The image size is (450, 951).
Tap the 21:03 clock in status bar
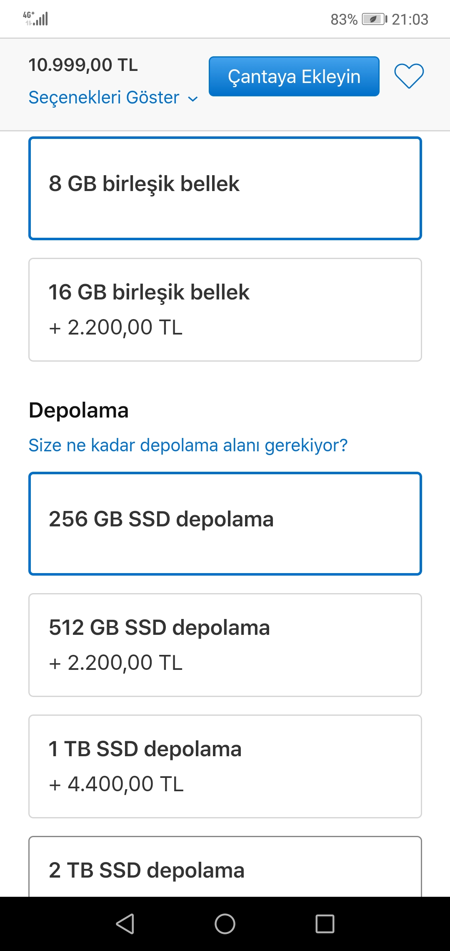(x=410, y=19)
